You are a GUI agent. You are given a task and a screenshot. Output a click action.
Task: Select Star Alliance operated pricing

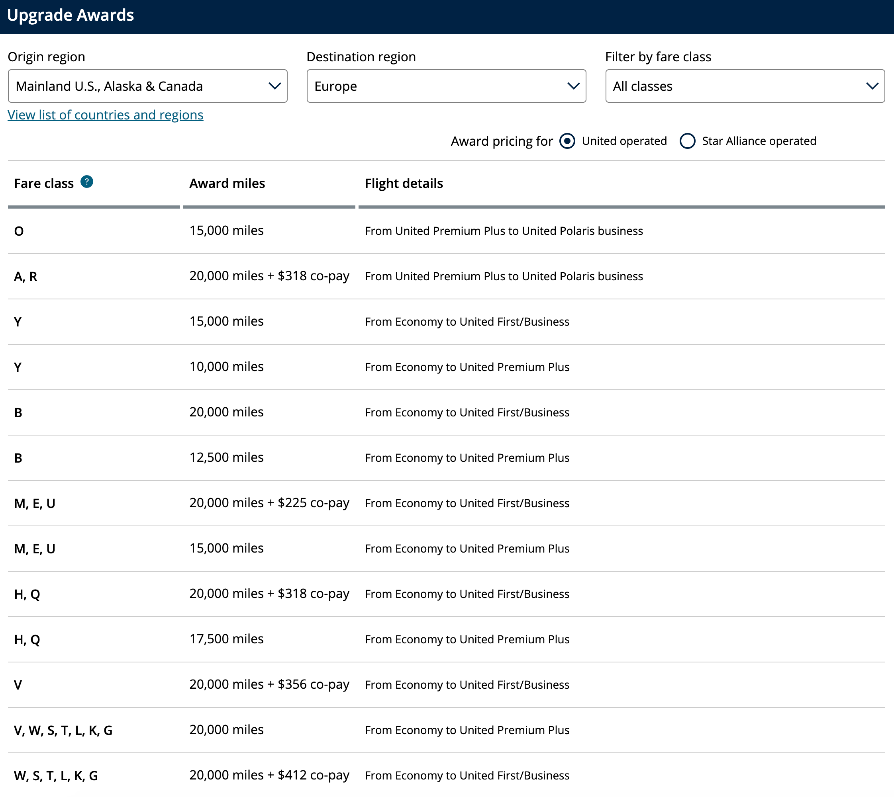(x=687, y=141)
